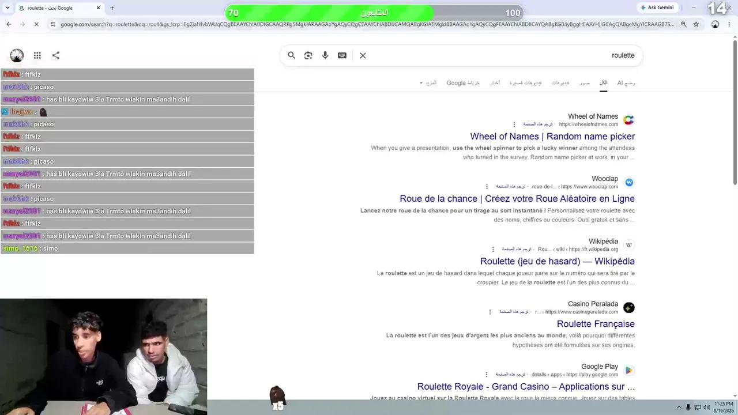Open options menu for Wheel of Names result

pyautogui.click(x=514, y=124)
